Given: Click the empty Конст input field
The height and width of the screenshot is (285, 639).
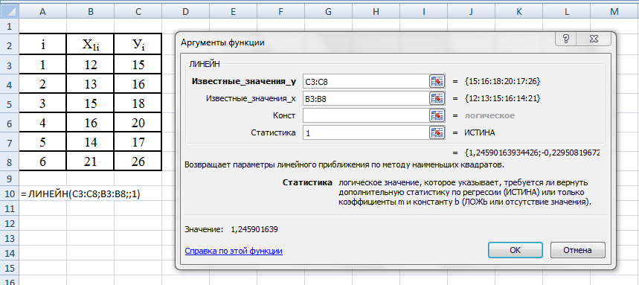Looking at the screenshot, I should [x=365, y=115].
